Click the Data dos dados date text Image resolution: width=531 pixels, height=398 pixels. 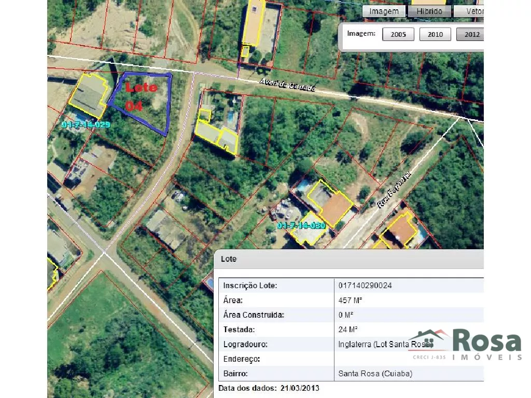click(x=269, y=388)
